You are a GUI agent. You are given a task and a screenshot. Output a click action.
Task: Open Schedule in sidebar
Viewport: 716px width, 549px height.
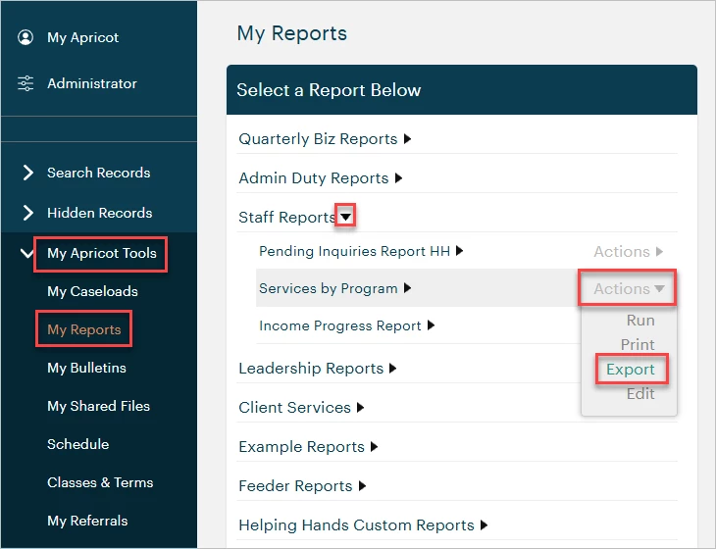click(78, 444)
